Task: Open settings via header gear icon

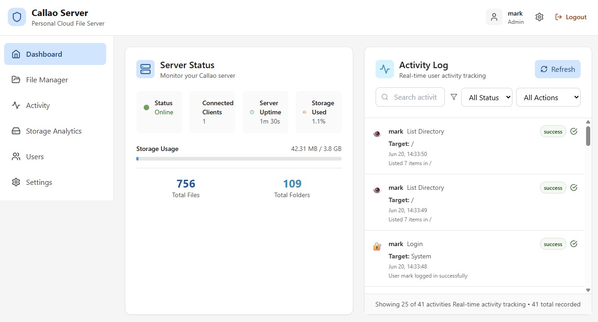Action: point(539,17)
